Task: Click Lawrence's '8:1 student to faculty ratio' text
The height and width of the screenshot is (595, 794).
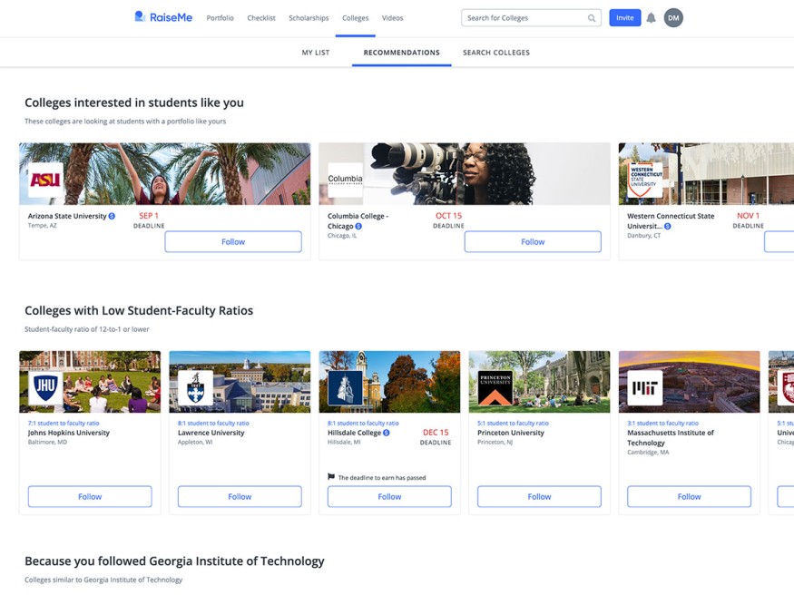Action: (213, 423)
